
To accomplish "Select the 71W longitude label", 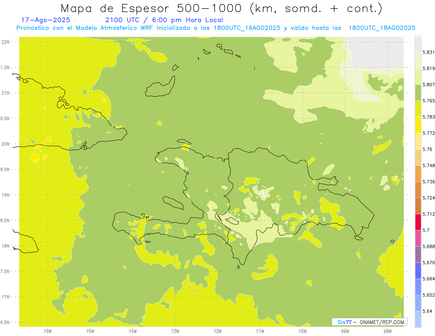I will click(x=260, y=331).
